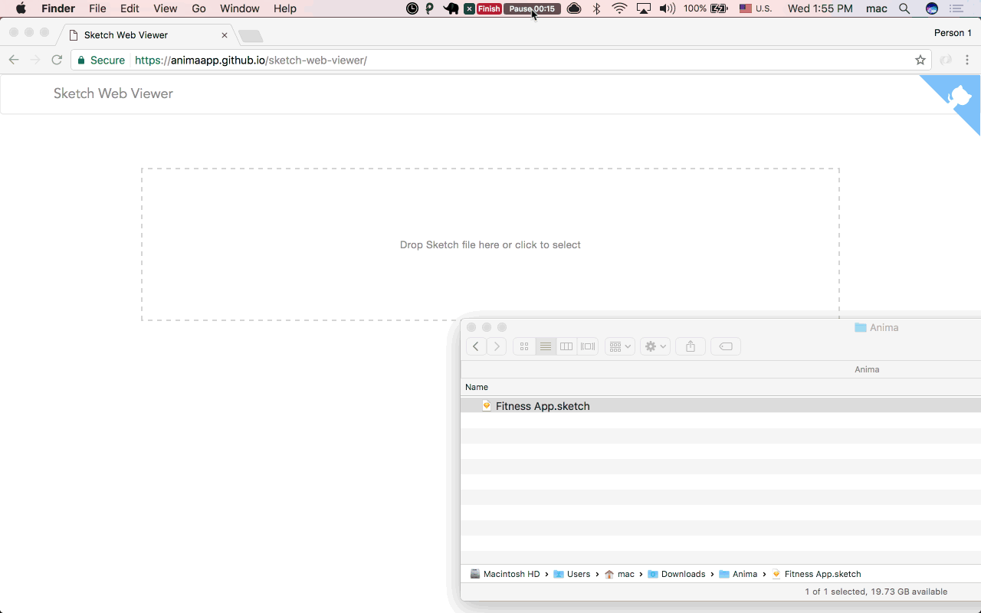Click the Tags icon in Finder toolbar
This screenshot has width=981, height=613.
(x=725, y=346)
